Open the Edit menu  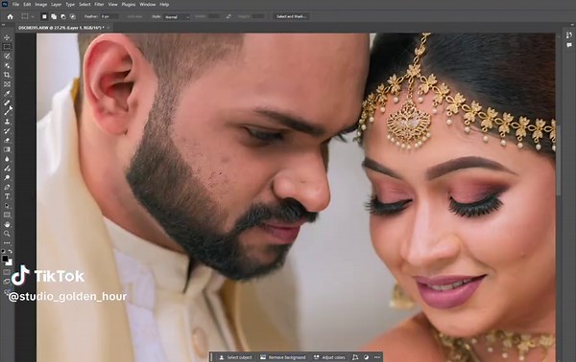[x=27, y=5]
